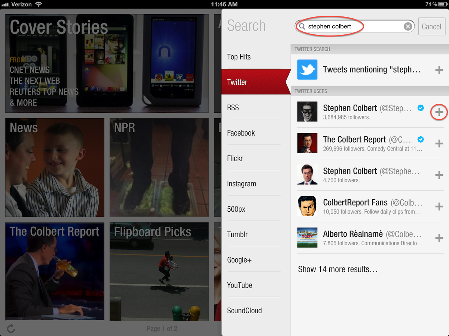The image size is (449, 336).
Task: Tap the magnifying glass in the search box
Action: click(302, 27)
